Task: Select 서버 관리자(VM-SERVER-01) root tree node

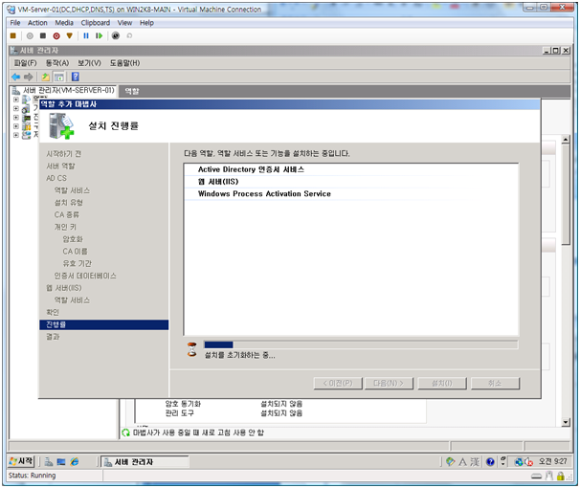Action: (x=69, y=91)
